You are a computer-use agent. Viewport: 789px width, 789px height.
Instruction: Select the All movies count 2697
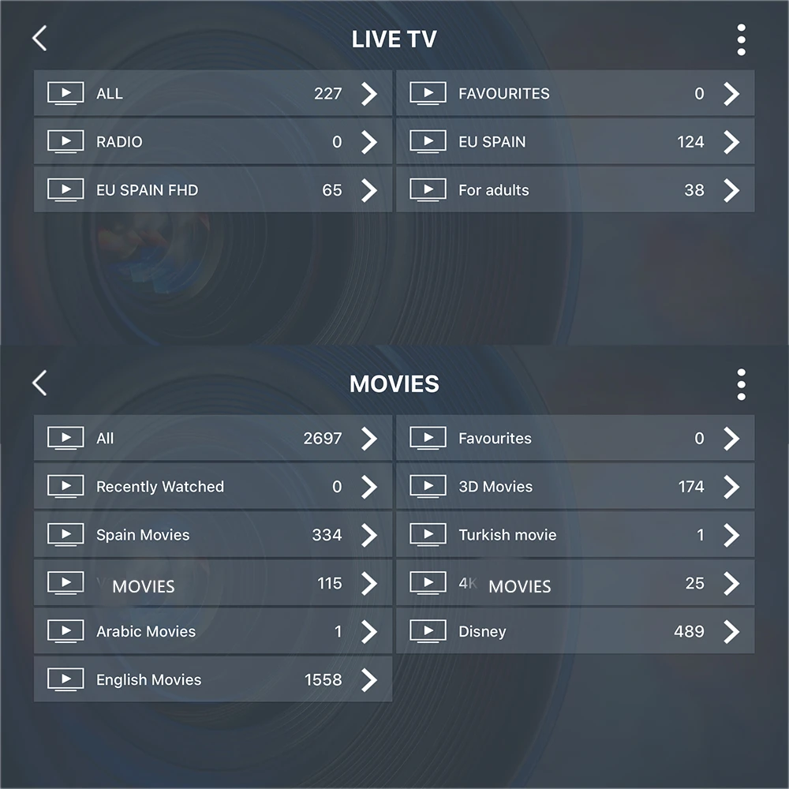[323, 438]
